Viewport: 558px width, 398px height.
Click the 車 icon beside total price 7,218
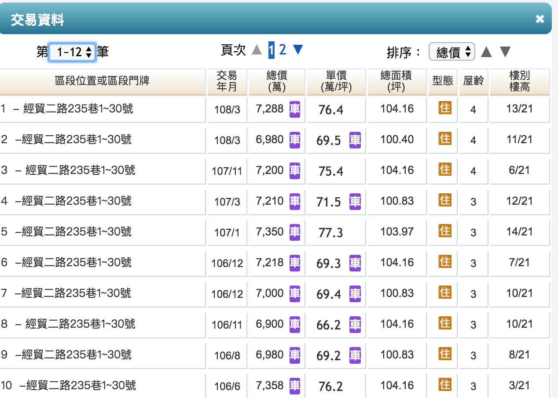pyautogui.click(x=295, y=263)
